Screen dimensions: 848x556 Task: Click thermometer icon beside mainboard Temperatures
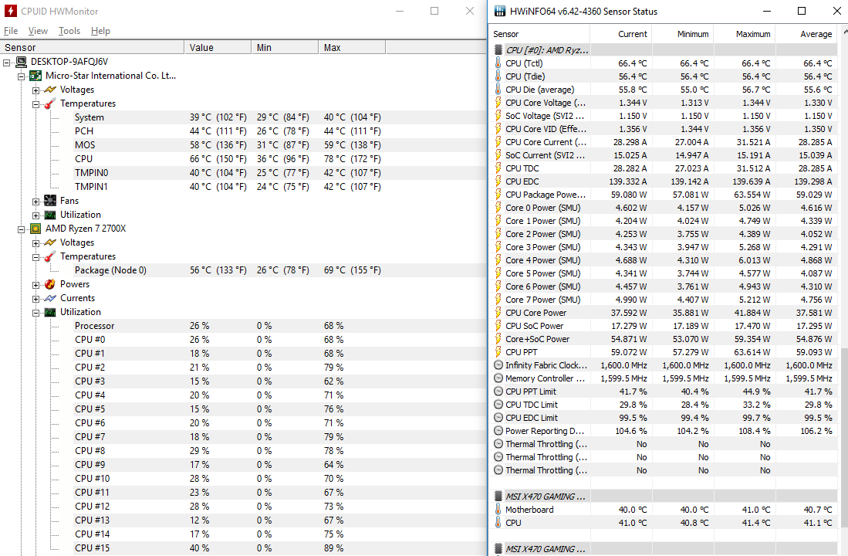(x=50, y=103)
